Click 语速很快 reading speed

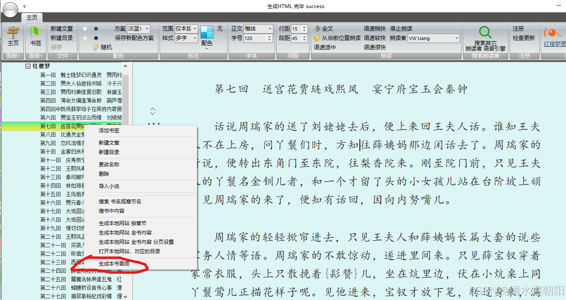point(375,47)
